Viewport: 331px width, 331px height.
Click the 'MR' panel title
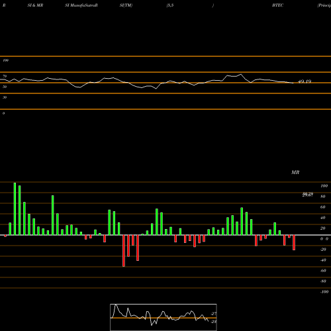click(295, 172)
